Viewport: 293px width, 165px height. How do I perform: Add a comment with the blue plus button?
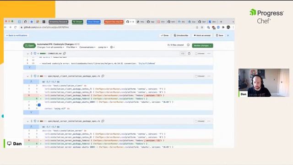pyautogui.click(x=39, y=105)
